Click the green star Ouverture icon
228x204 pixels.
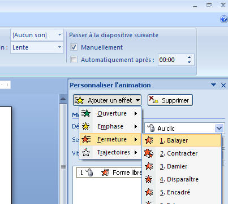pos(86,113)
